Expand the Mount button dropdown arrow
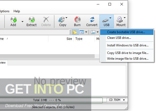 point(125,18)
